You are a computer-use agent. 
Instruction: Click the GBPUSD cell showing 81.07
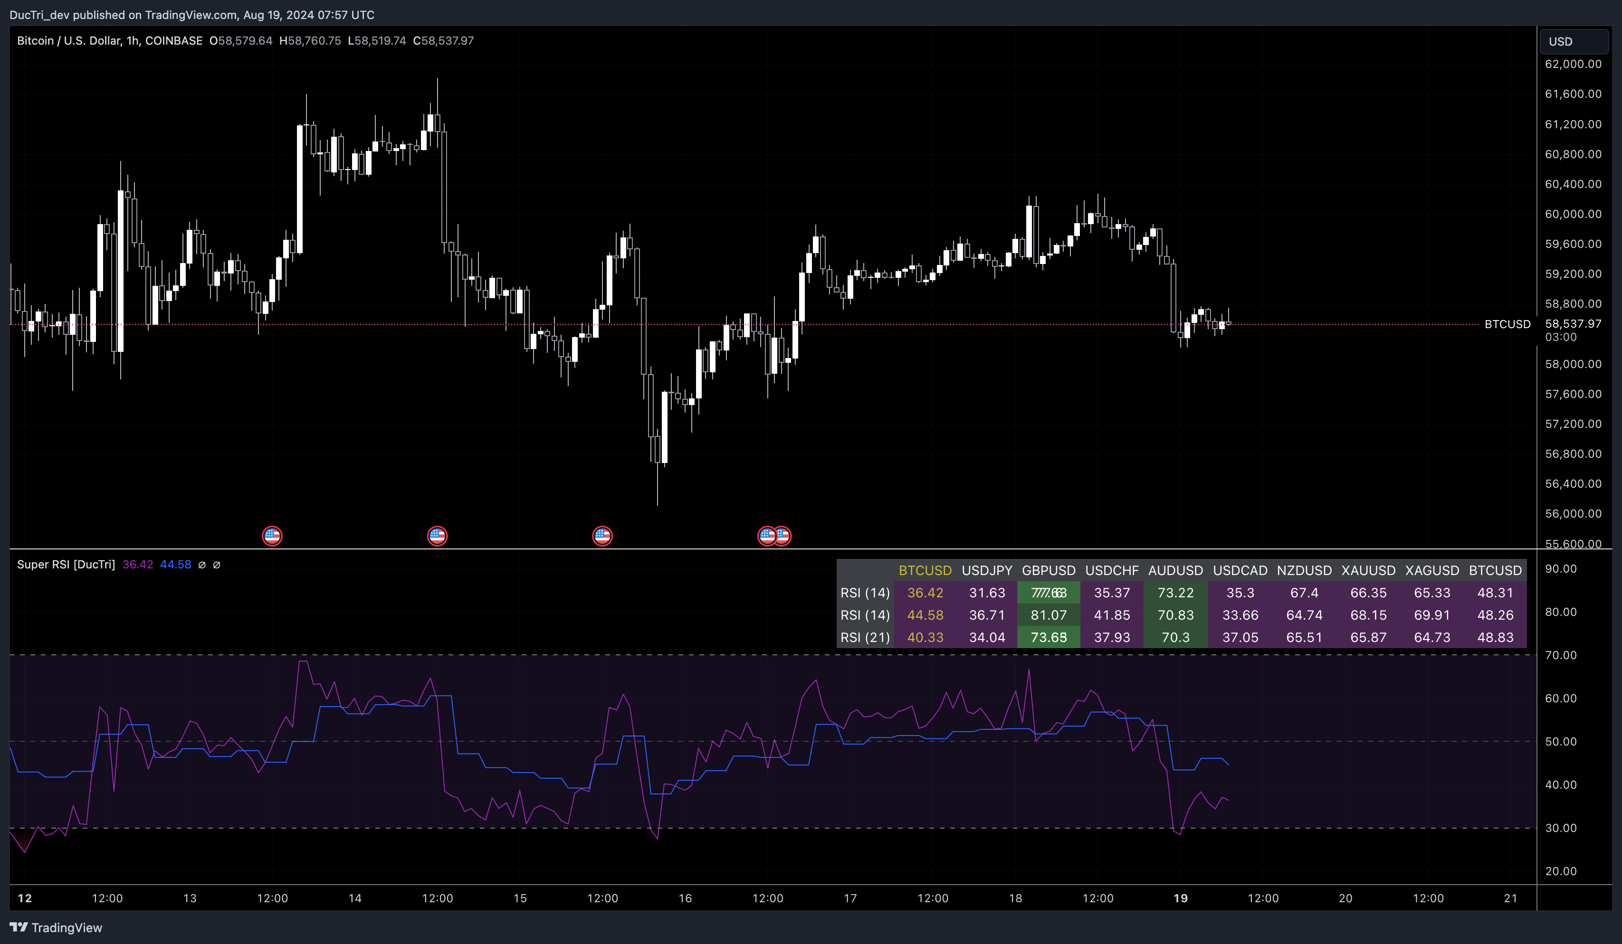point(1049,615)
